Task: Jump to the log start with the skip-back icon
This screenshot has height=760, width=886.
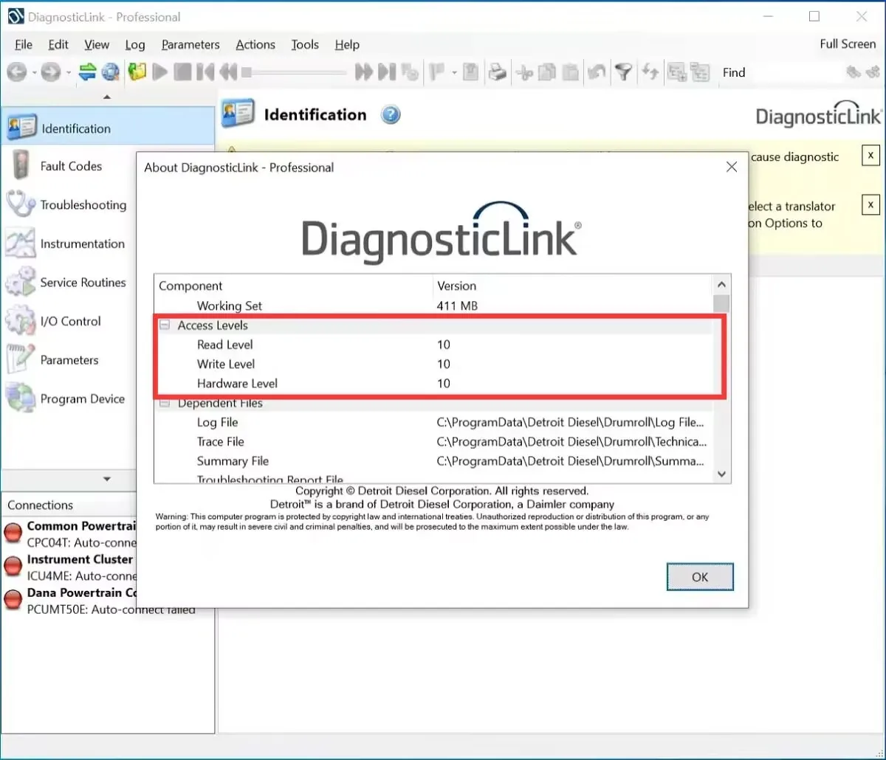Action: coord(205,72)
